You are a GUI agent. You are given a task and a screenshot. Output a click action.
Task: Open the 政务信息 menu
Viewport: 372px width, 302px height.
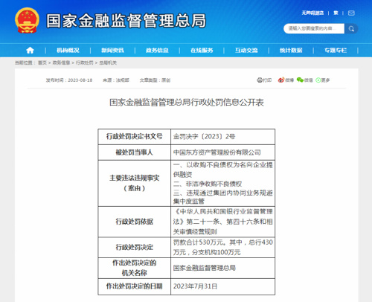point(157,51)
